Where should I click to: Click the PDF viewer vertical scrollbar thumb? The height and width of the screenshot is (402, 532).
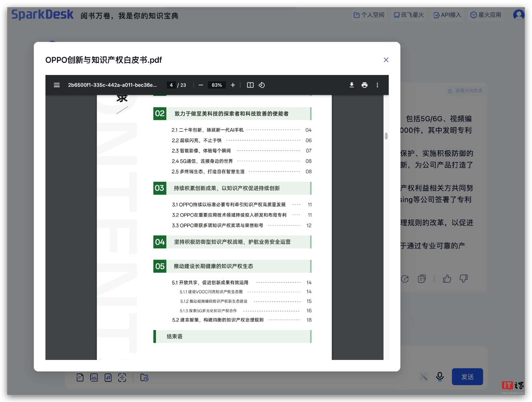coord(386,136)
